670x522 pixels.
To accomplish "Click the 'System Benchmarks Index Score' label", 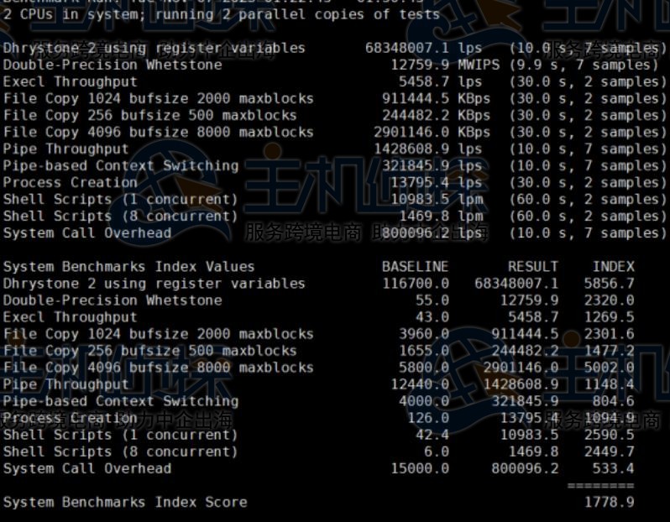I will [125, 503].
